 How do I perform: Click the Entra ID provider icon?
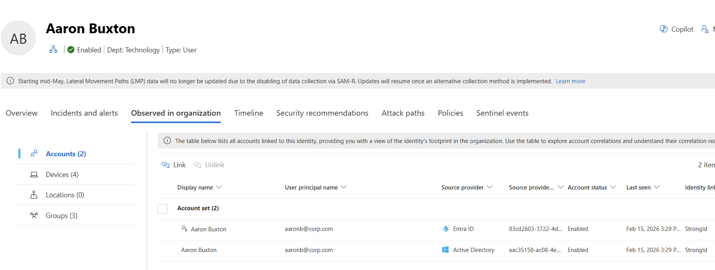(445, 229)
